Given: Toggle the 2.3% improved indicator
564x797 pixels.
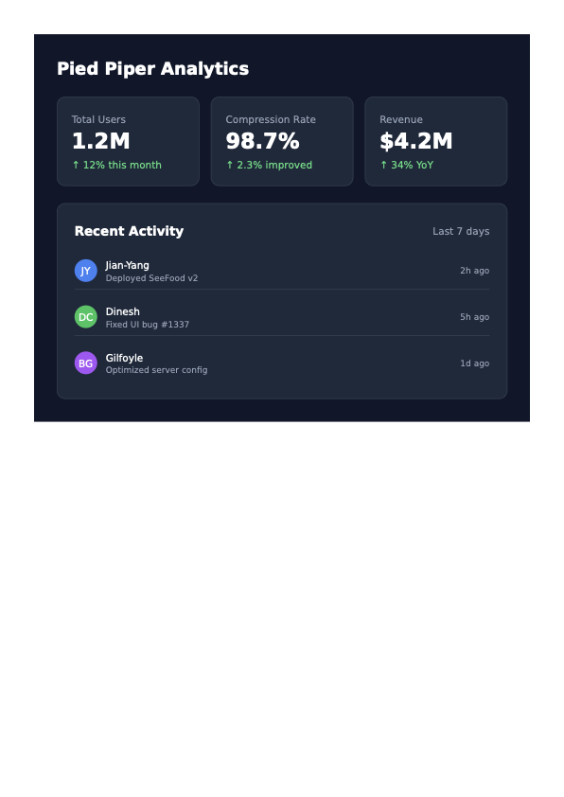Looking at the screenshot, I should point(269,165).
